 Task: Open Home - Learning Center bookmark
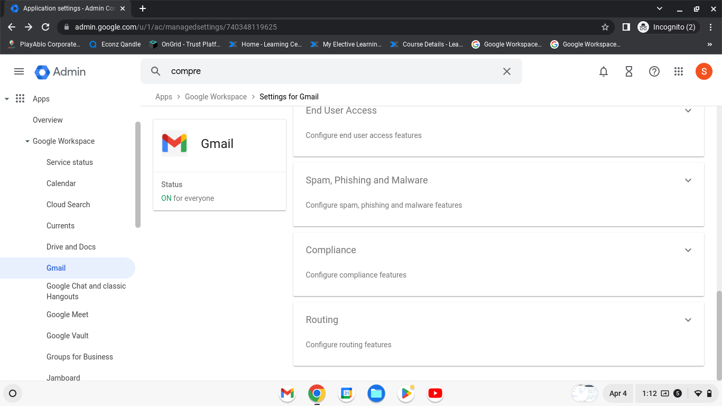265,44
